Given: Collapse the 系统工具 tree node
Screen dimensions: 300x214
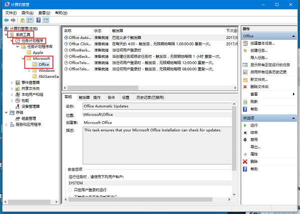Looking at the screenshot, I should tap(6, 34).
